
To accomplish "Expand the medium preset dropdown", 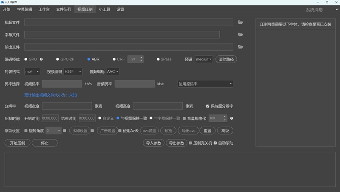I will [204, 59].
